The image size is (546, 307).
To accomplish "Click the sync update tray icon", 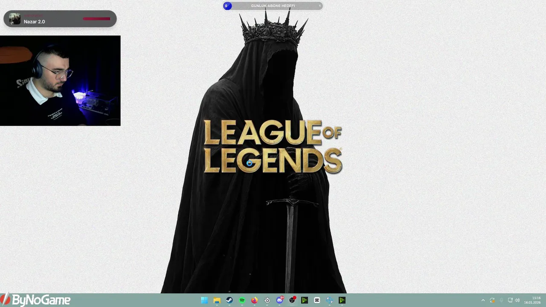I will pyautogui.click(x=492, y=300).
